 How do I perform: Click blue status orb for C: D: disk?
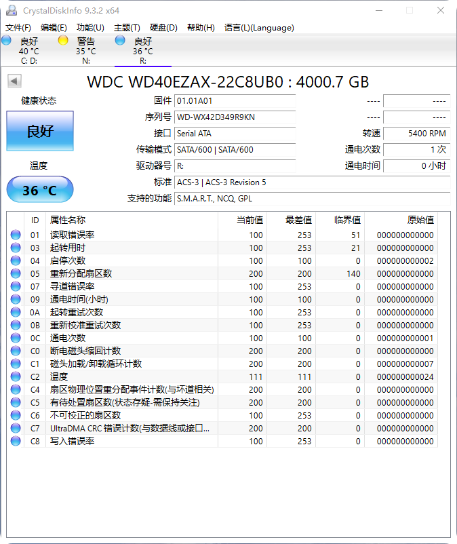(x=6, y=40)
